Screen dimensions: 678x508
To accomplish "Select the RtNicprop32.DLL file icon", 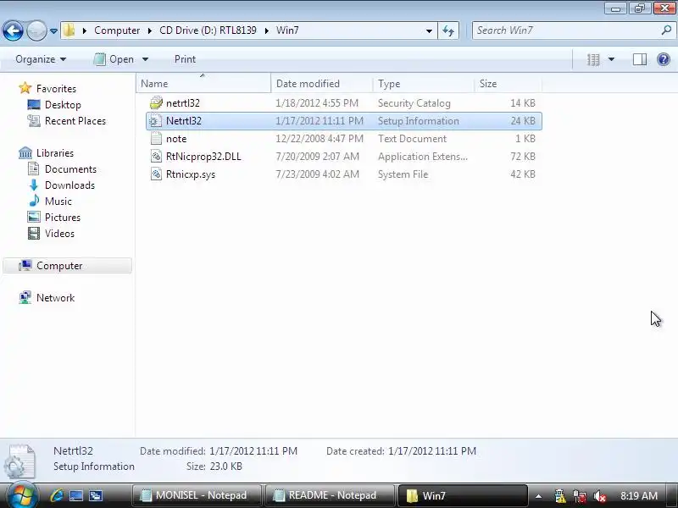I will 156,157.
